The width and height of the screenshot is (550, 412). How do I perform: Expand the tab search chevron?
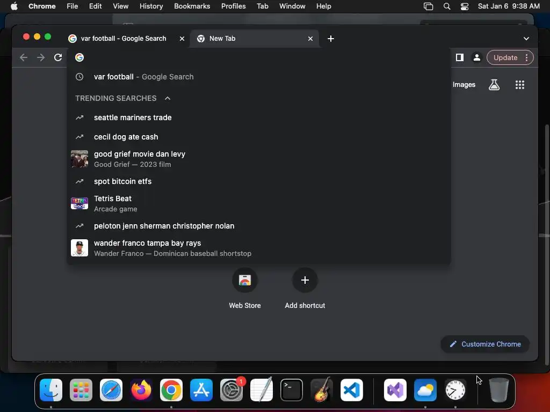pos(526,39)
